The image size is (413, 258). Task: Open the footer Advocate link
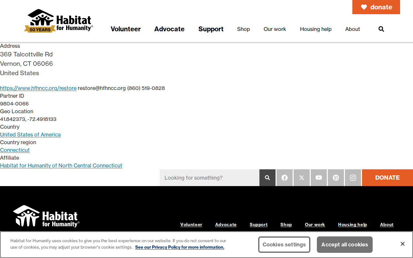click(x=226, y=224)
